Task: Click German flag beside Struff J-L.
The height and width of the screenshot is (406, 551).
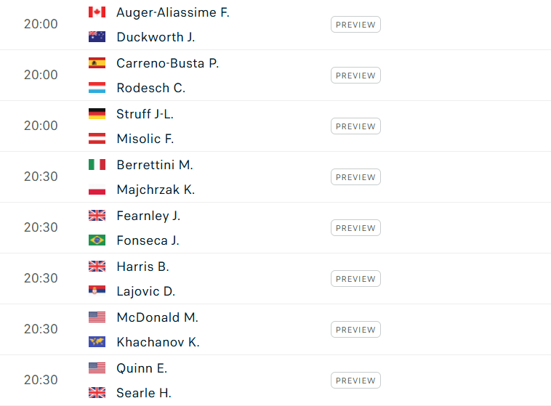Action: [97, 114]
